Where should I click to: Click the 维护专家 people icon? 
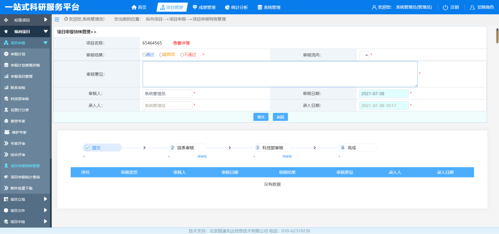coord(7,132)
